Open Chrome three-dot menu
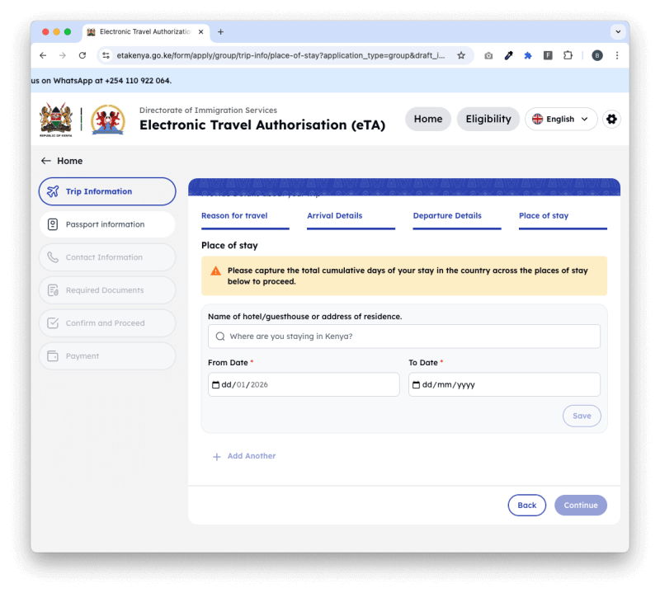 [x=617, y=55]
